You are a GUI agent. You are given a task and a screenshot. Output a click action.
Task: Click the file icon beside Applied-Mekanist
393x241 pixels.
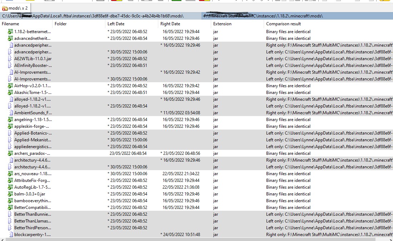pyautogui.click(x=10, y=140)
